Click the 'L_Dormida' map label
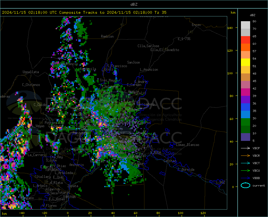This screenshot has width=268, height=217. point(186,170)
